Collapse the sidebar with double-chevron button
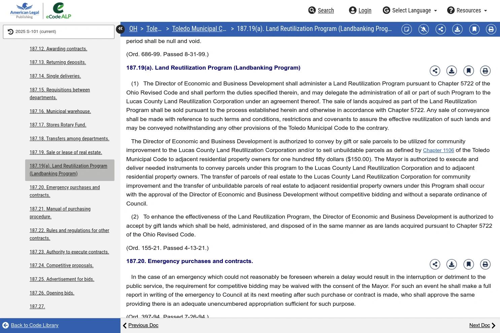Viewport: 500px width, 333px height. tap(120, 29)
